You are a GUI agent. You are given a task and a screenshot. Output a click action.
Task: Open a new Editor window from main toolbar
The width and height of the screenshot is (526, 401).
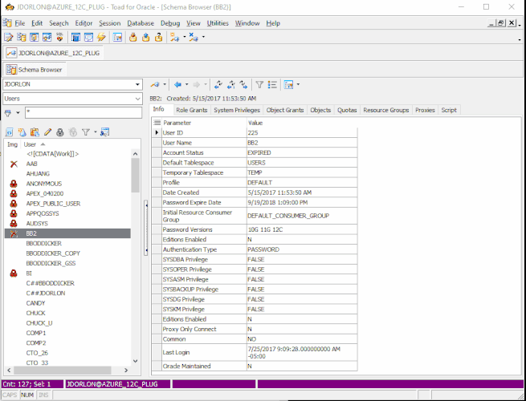(8, 37)
